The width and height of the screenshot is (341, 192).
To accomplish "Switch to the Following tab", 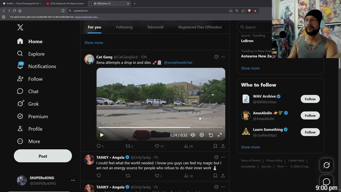I will (124, 27).
